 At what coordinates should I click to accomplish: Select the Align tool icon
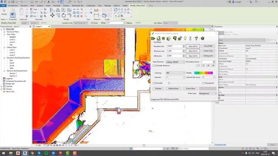52,10
